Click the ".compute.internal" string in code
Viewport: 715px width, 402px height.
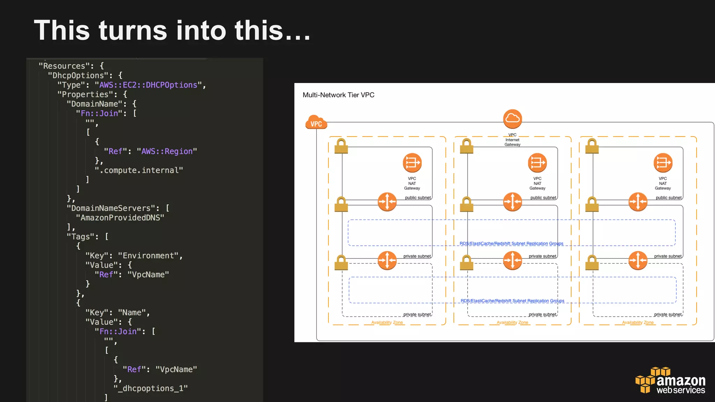tap(139, 170)
